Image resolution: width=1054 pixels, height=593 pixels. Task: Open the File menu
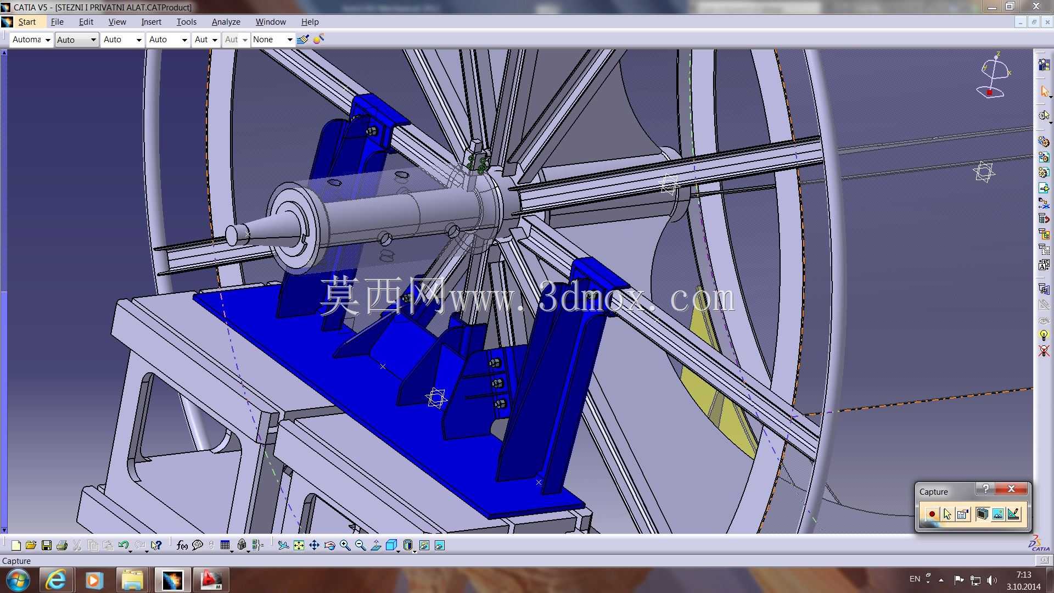[x=57, y=22]
